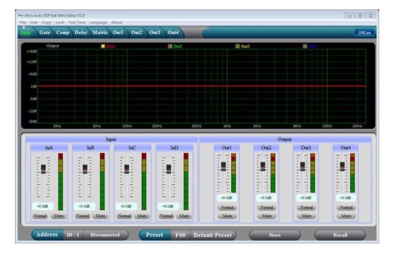Switch to the Out1 tab
The height and width of the screenshot is (255, 397).
[118, 33]
